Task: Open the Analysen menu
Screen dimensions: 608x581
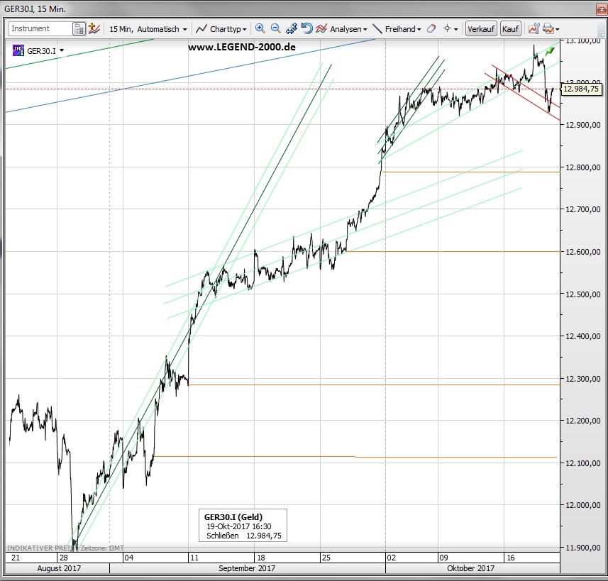Action: [341, 29]
